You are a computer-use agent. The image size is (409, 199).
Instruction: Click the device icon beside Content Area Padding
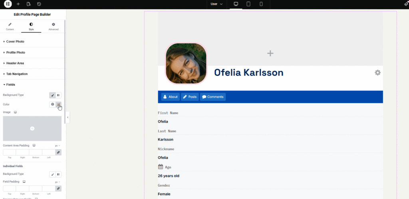(34, 146)
